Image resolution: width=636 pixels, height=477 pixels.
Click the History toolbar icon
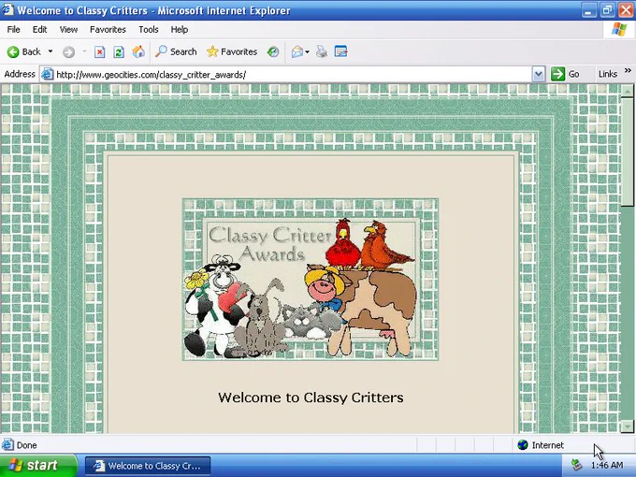pos(273,51)
